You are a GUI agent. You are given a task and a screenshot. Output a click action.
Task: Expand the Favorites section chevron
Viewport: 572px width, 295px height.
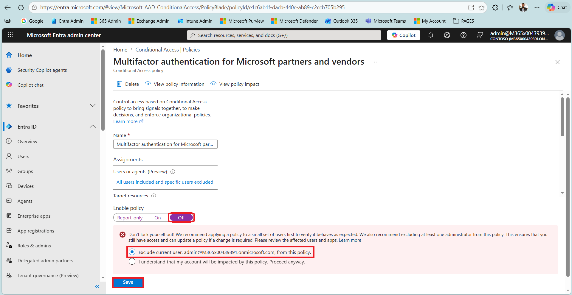click(93, 106)
